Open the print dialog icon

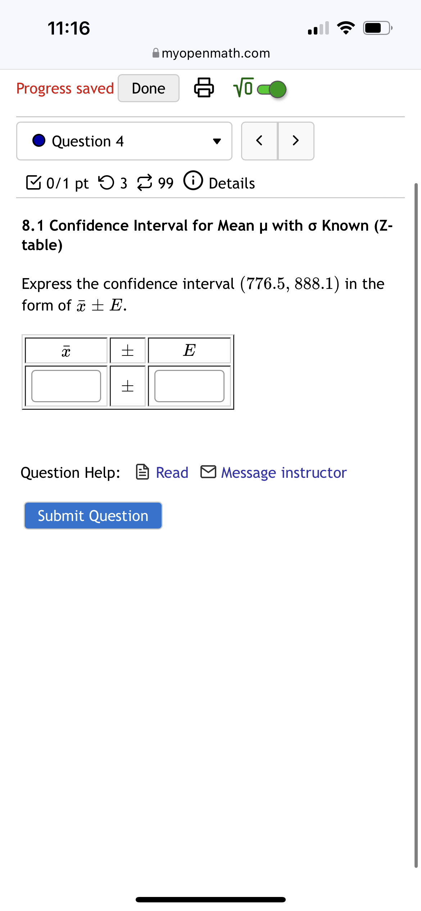204,88
